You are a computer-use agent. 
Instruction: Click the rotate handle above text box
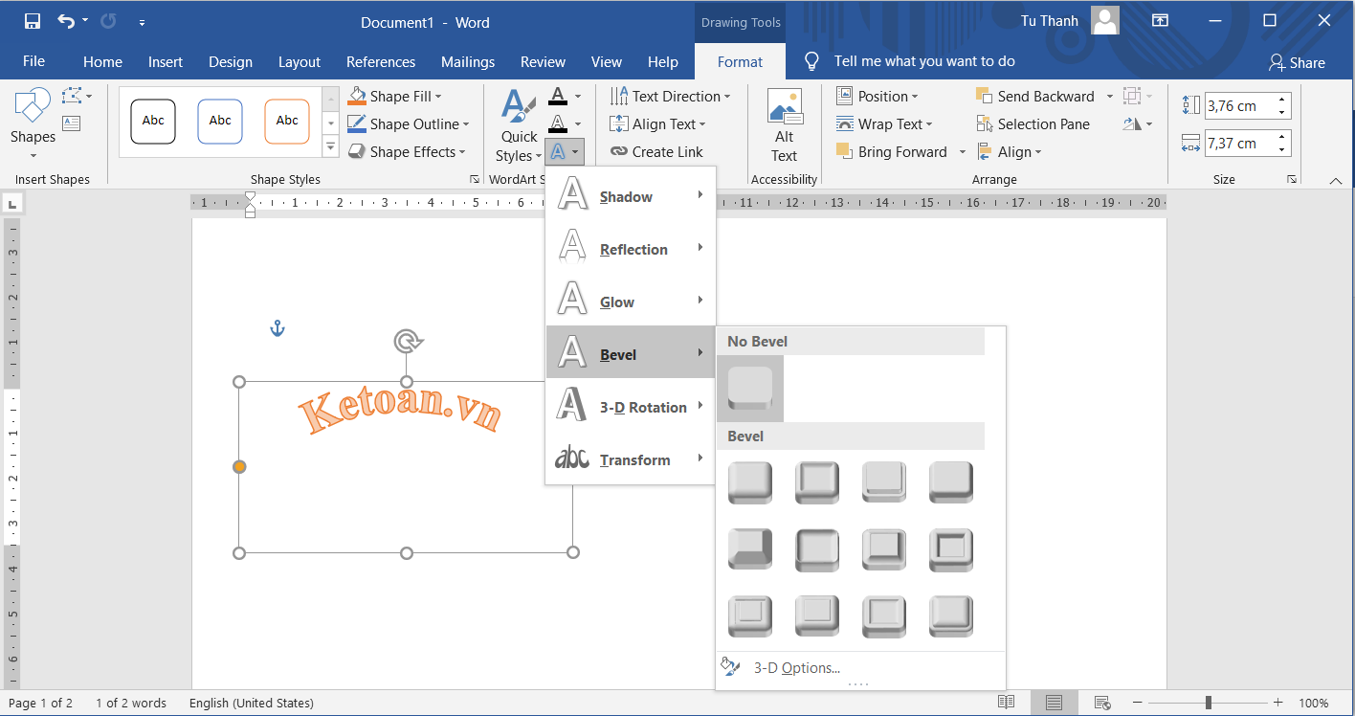(408, 342)
